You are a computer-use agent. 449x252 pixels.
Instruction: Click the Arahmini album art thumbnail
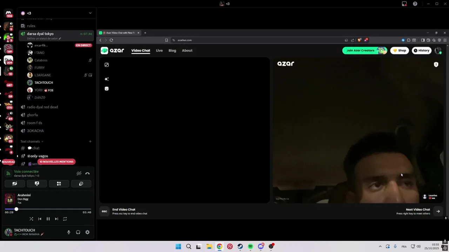pyautogui.click(x=10, y=199)
